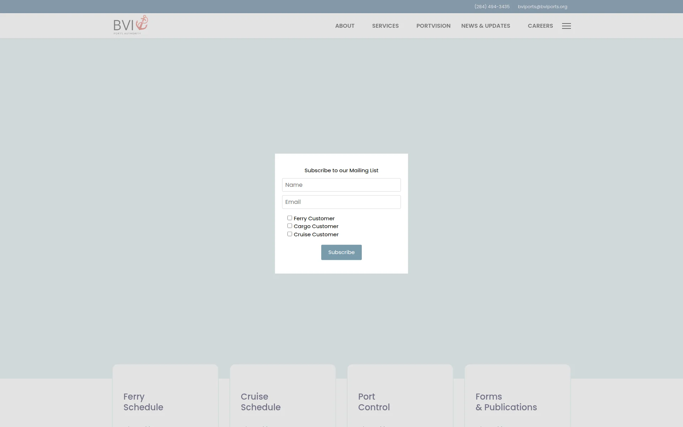Image resolution: width=683 pixels, height=427 pixels.
Task: Click the BVI Ports Authority logo
Action: coord(131,25)
